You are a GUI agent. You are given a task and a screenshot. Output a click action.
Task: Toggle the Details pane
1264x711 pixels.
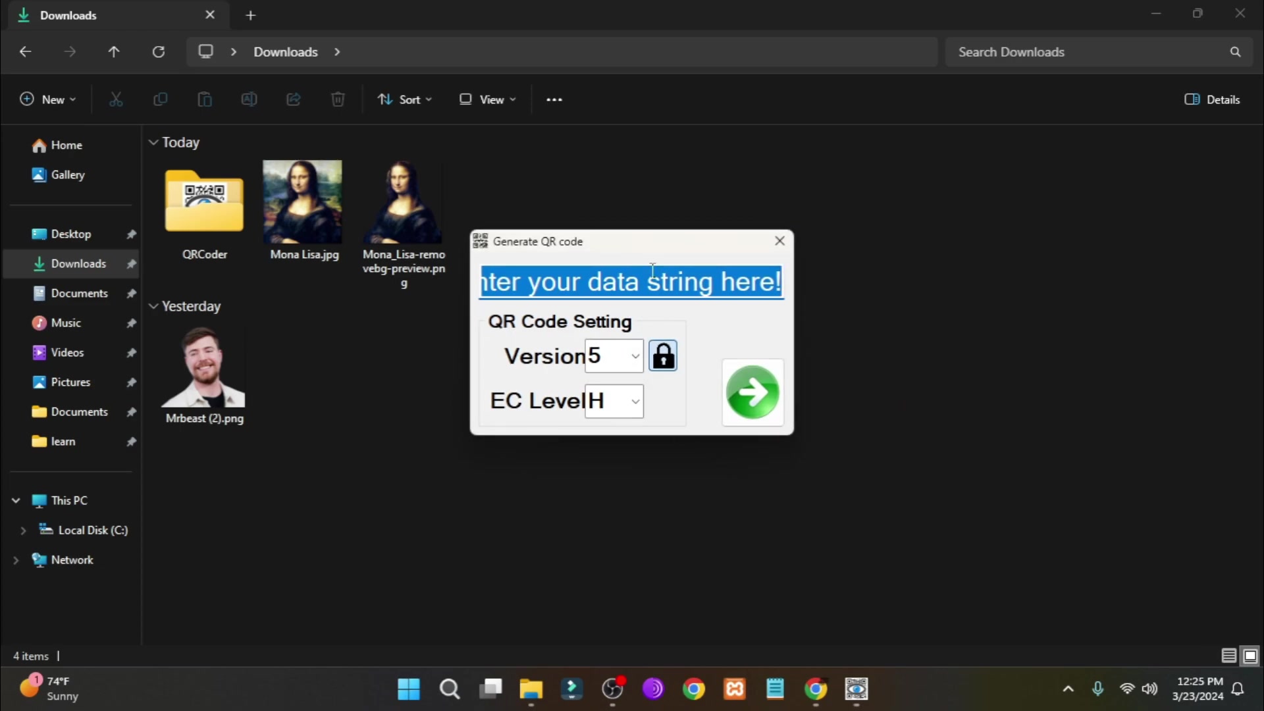click(x=1212, y=99)
